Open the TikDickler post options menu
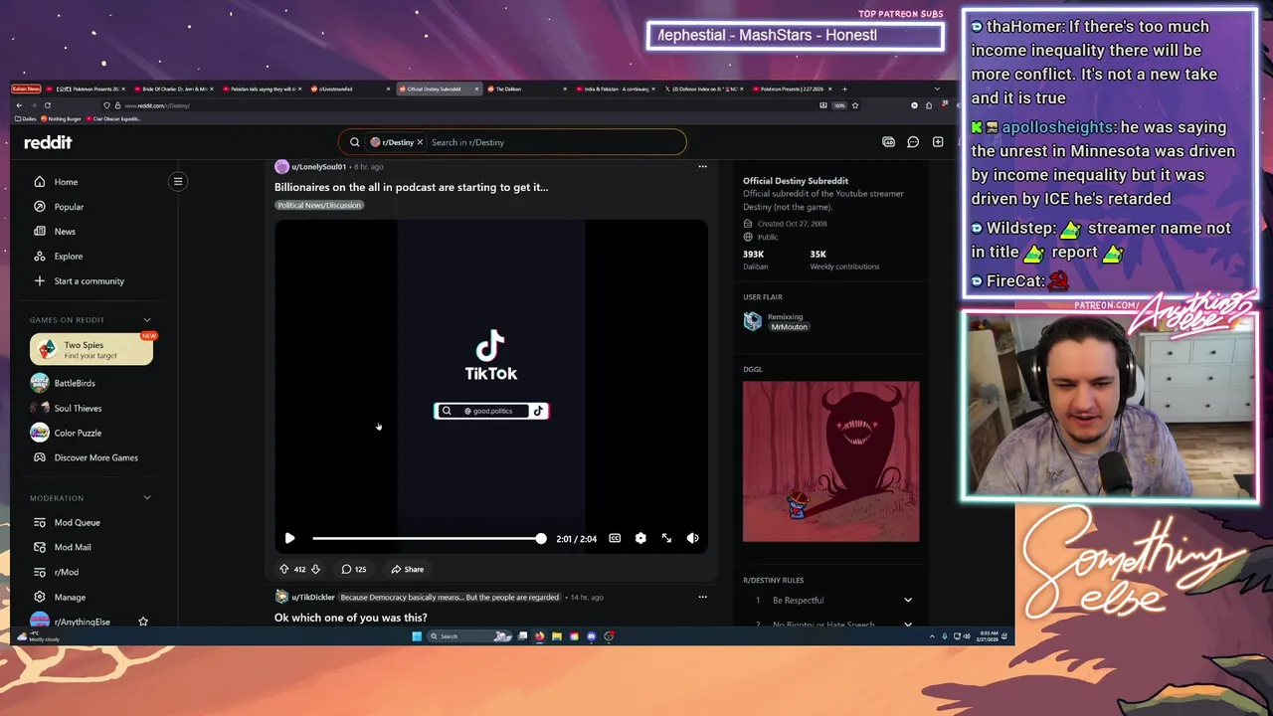Viewport: 1273px width, 716px height. click(x=702, y=597)
